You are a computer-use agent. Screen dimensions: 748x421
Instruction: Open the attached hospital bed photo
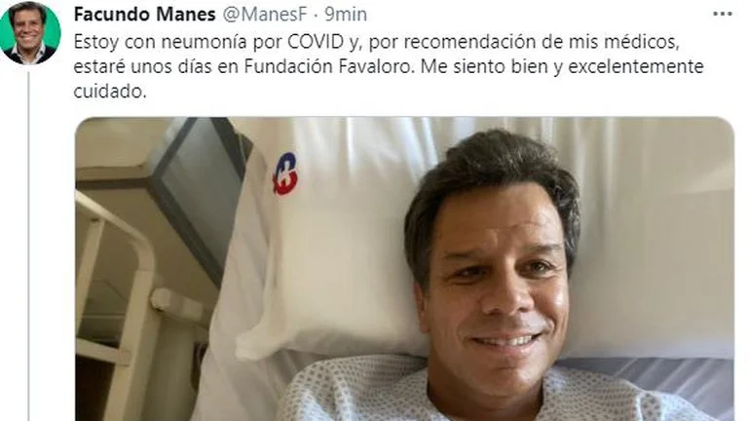coord(404,269)
